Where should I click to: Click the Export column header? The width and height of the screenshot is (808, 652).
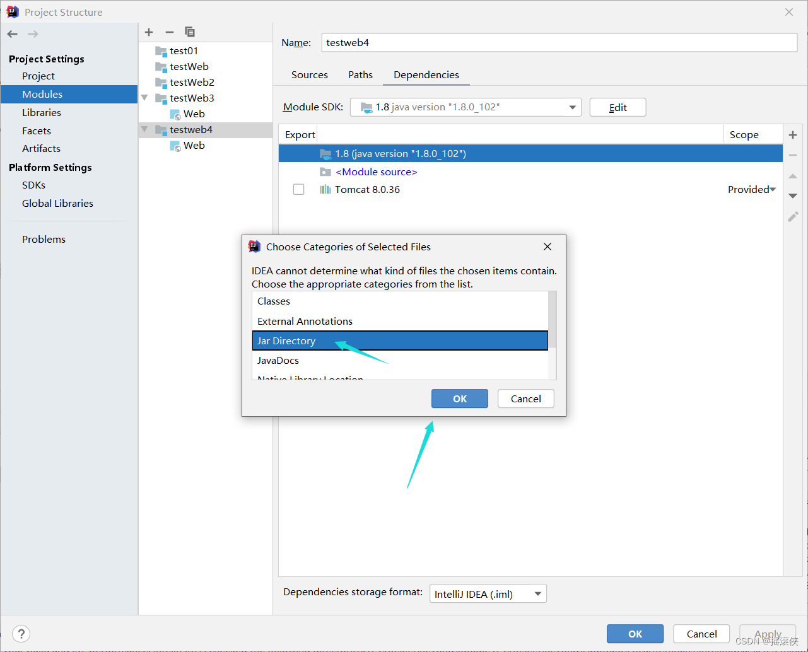[300, 134]
